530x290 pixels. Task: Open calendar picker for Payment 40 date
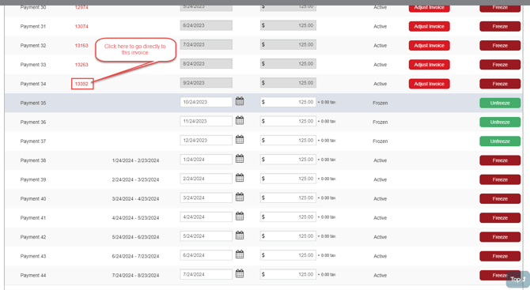(x=240, y=198)
